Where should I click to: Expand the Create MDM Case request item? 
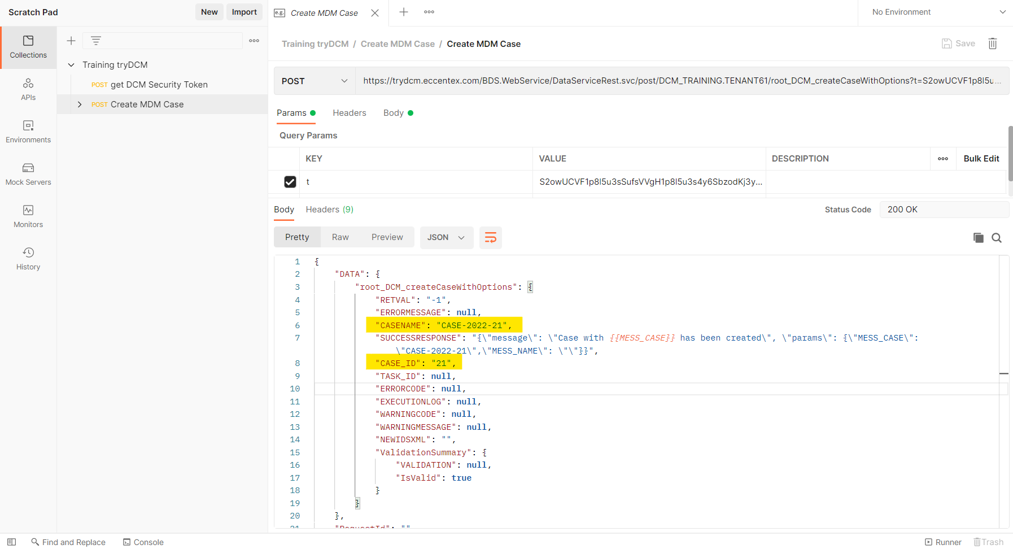(80, 104)
